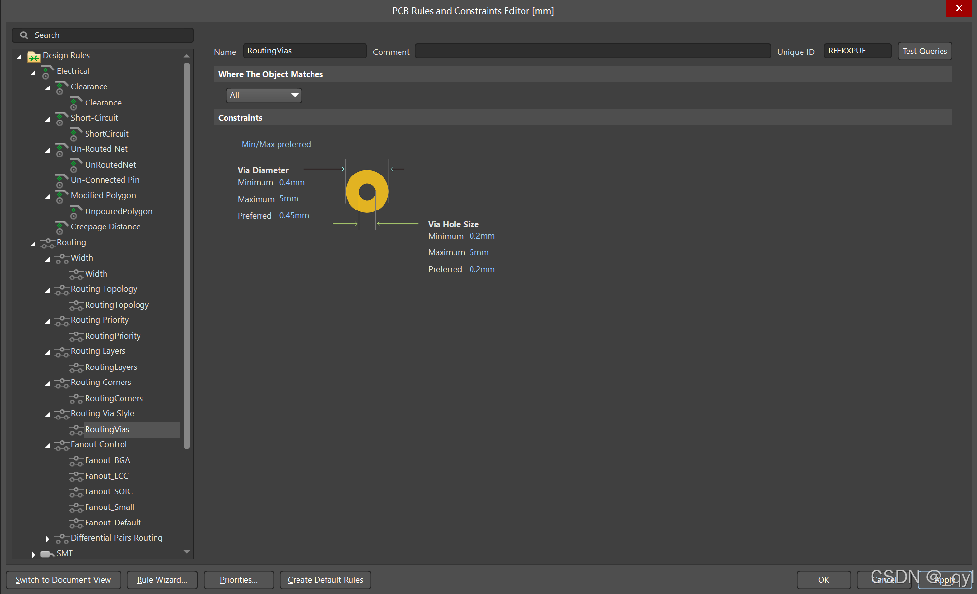The image size is (977, 594).
Task: Expand Differential Pairs Routing node
Action: click(x=47, y=539)
